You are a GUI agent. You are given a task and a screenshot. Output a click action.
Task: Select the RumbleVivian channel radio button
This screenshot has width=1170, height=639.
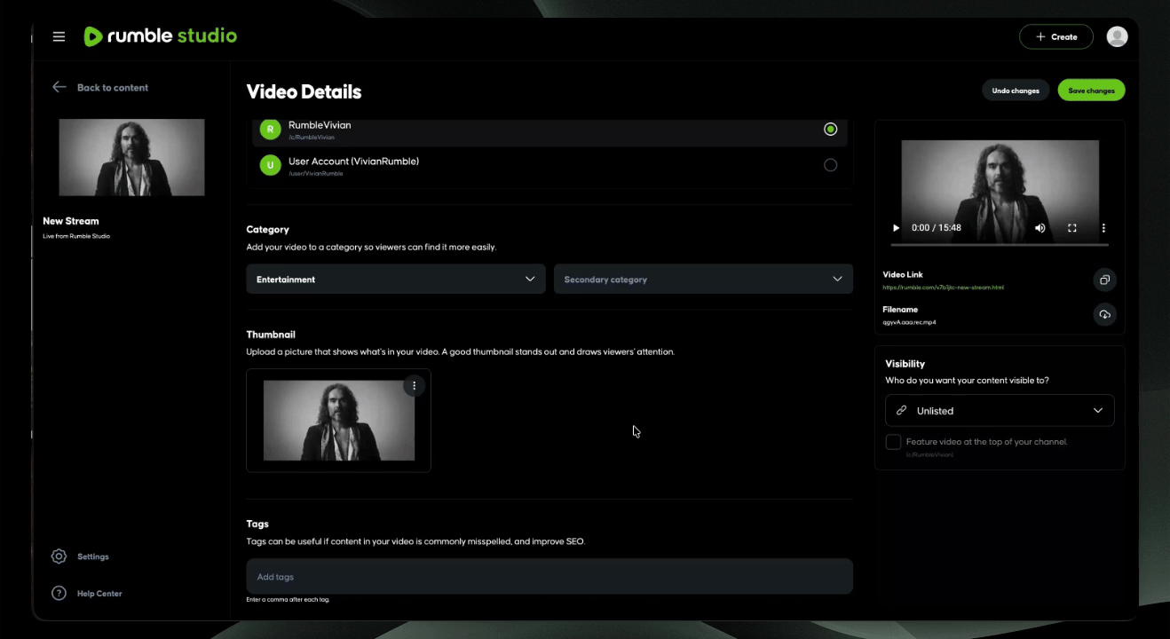point(830,130)
